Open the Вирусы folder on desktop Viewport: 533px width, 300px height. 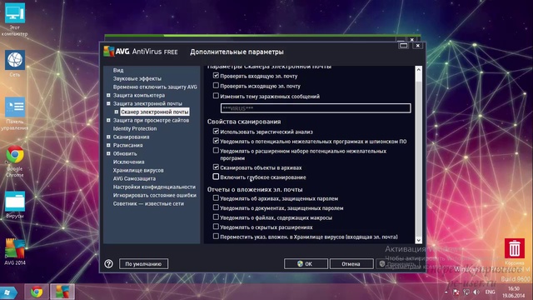[x=15, y=205]
